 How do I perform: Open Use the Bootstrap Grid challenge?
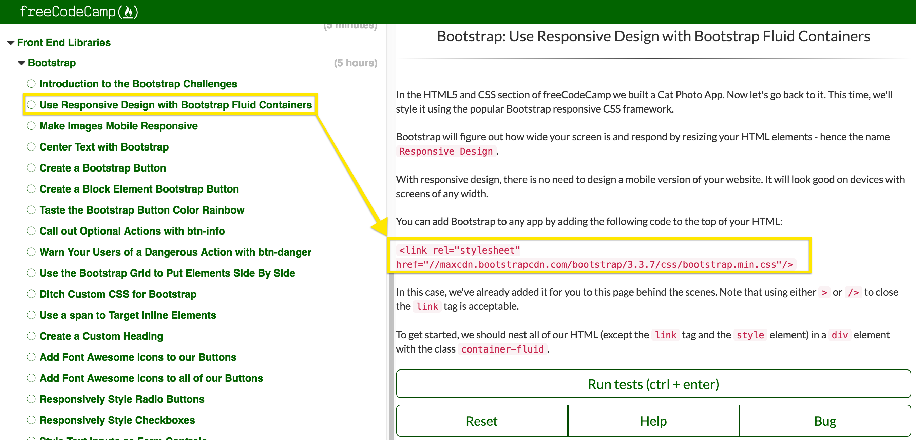[167, 273]
